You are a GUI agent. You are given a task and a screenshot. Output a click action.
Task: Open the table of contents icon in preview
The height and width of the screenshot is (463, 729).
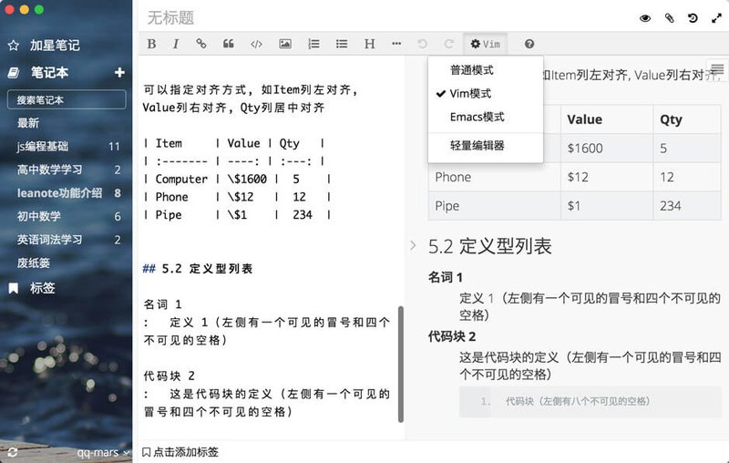click(717, 70)
